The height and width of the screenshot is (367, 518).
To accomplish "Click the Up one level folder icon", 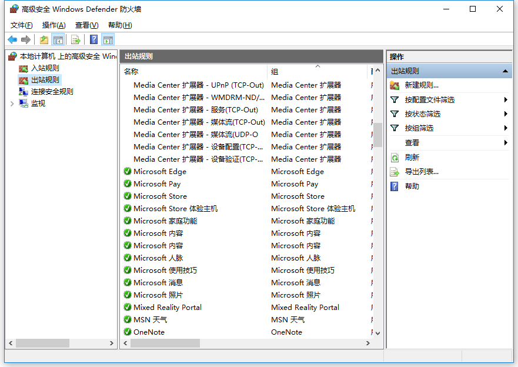I will [x=44, y=40].
